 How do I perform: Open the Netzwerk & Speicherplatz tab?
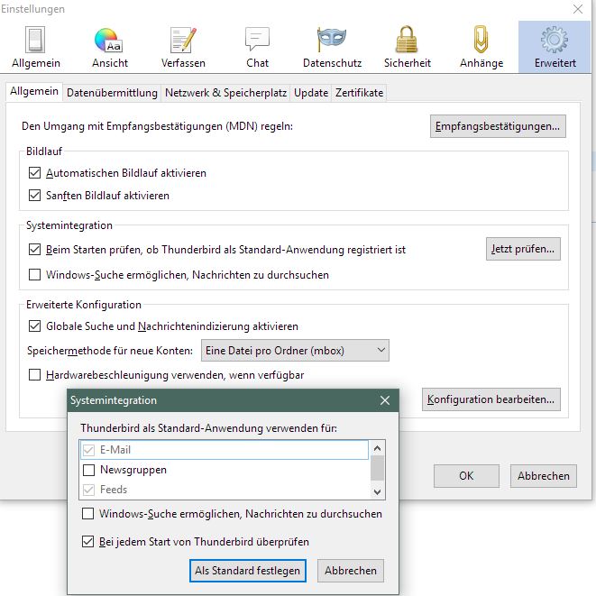[225, 93]
